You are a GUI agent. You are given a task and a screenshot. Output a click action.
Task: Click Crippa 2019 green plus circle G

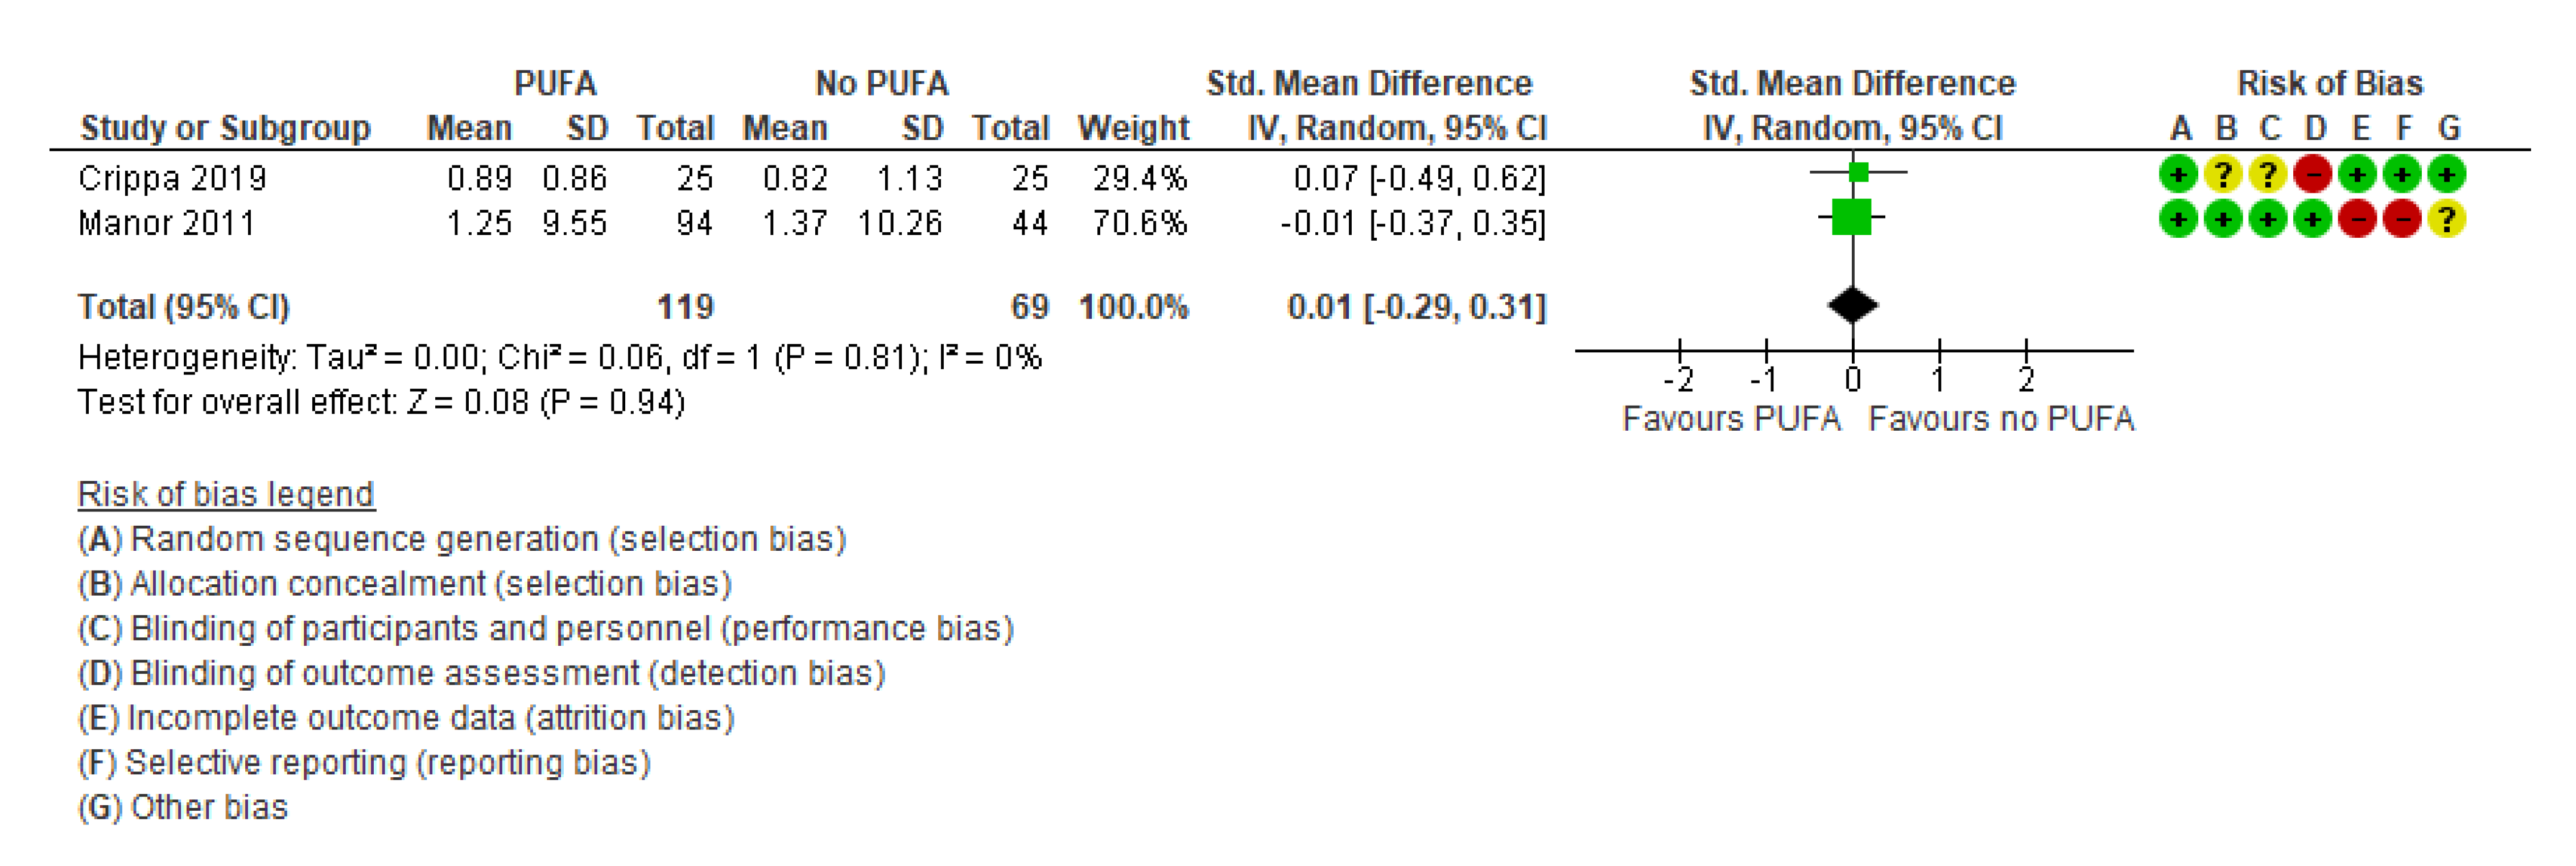pos(2447,174)
